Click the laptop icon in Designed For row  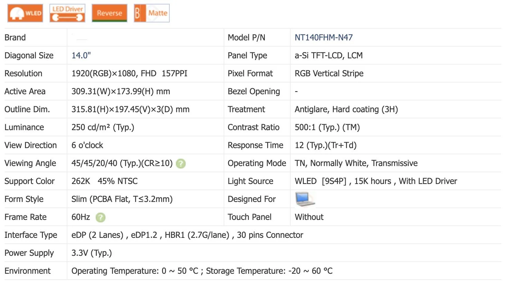point(305,199)
